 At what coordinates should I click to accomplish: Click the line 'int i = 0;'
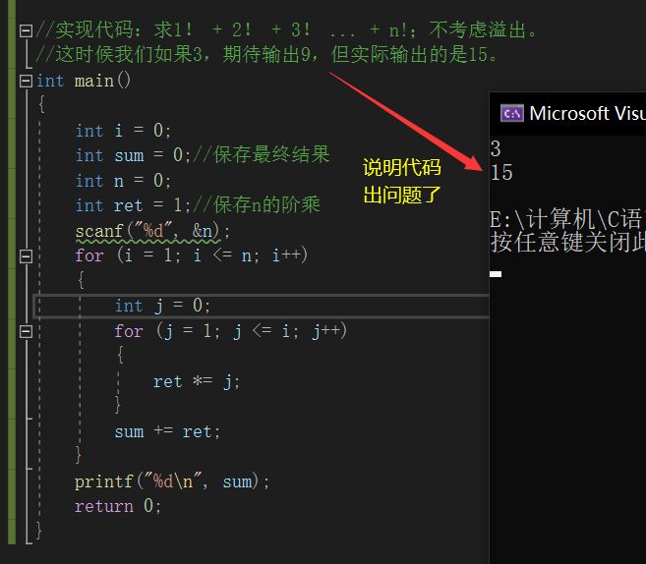pos(123,131)
